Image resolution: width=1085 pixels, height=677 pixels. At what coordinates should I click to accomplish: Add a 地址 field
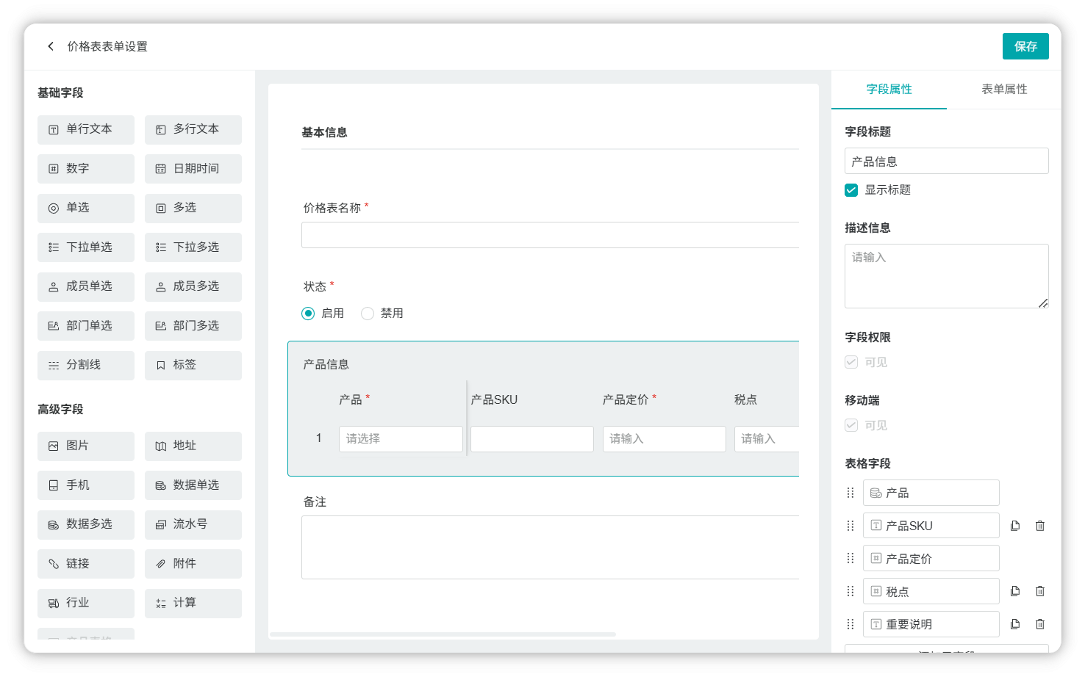pyautogui.click(x=193, y=446)
